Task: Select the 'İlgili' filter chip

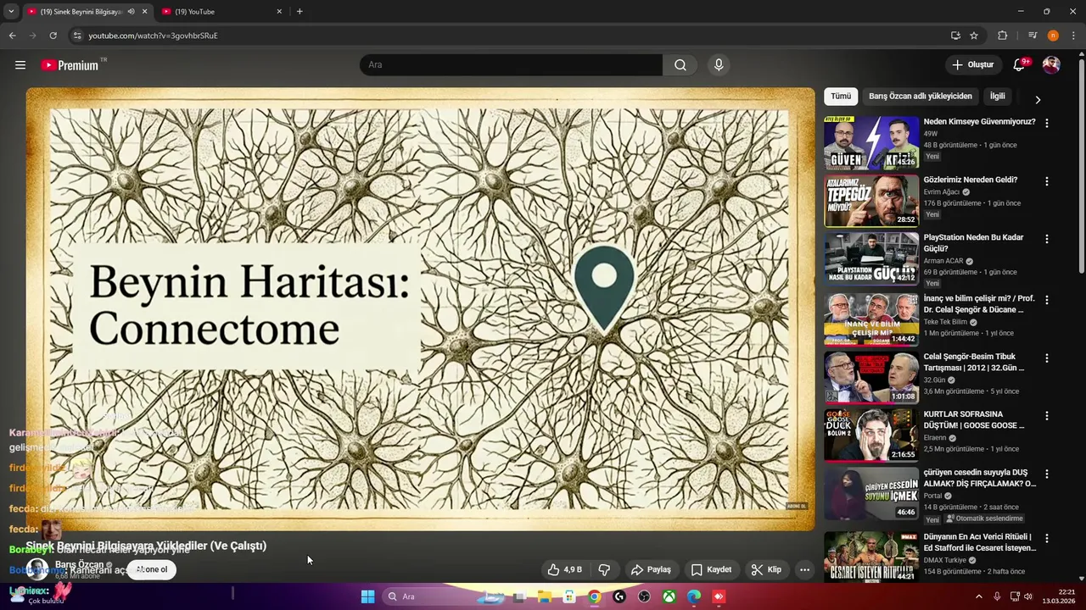Action: [x=998, y=97]
